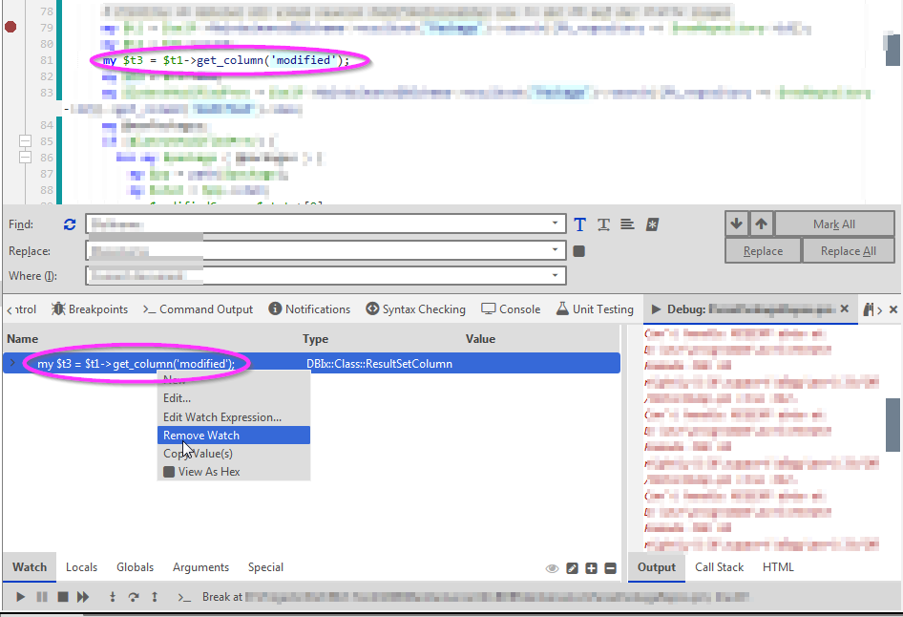Click the Replace All button
This screenshot has width=903, height=617.
pos(848,250)
